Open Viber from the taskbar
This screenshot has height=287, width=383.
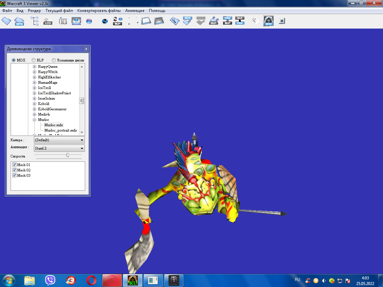50,280
